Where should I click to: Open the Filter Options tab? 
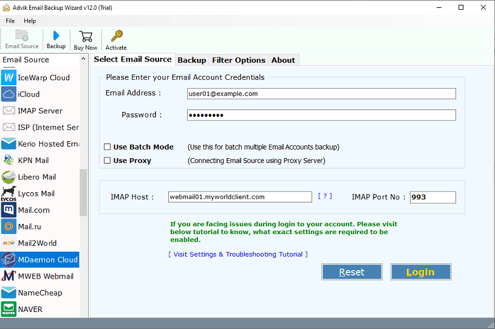click(x=239, y=60)
